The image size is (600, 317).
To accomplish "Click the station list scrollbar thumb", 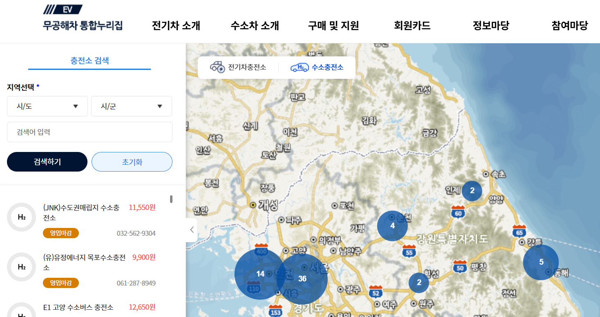I will (x=171, y=199).
